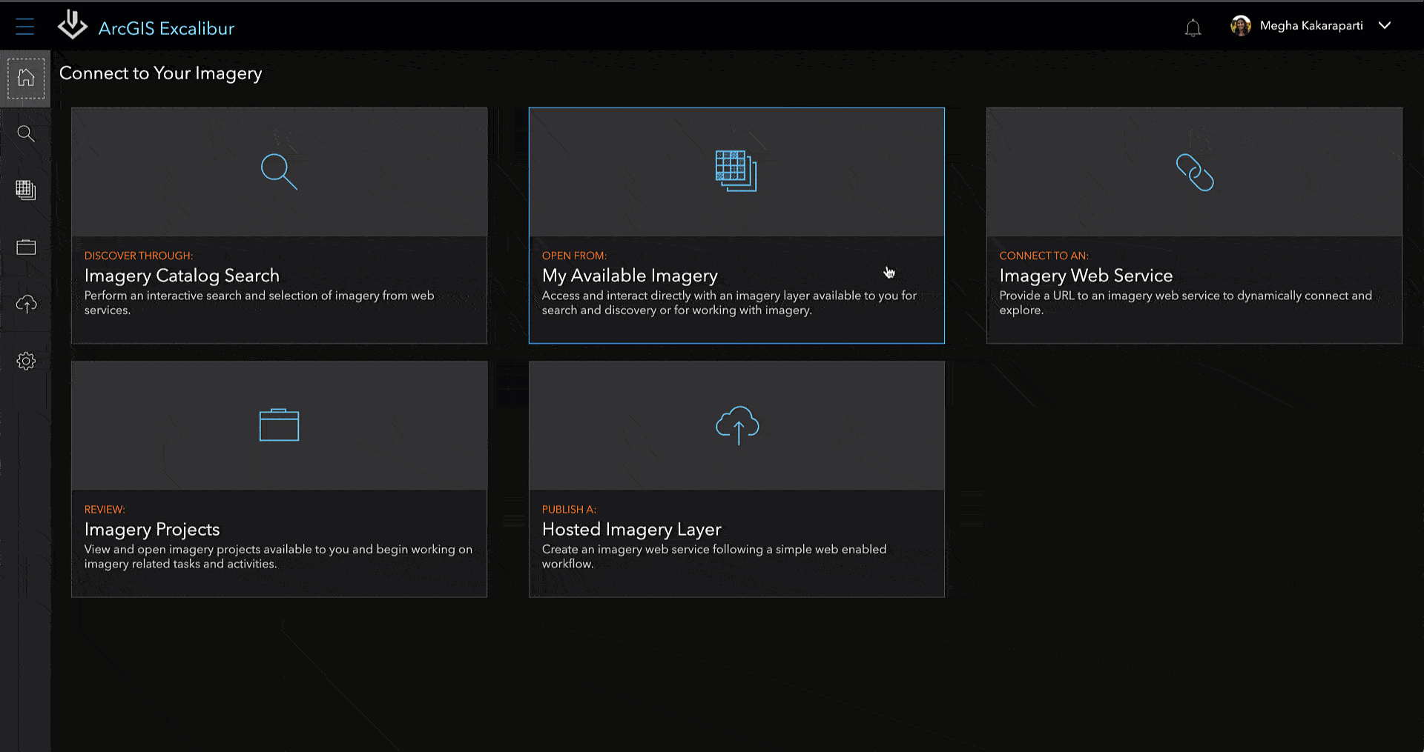The width and height of the screenshot is (1424, 752).
Task: Click the cloud upload icon in the sidebar
Action: coord(26,304)
